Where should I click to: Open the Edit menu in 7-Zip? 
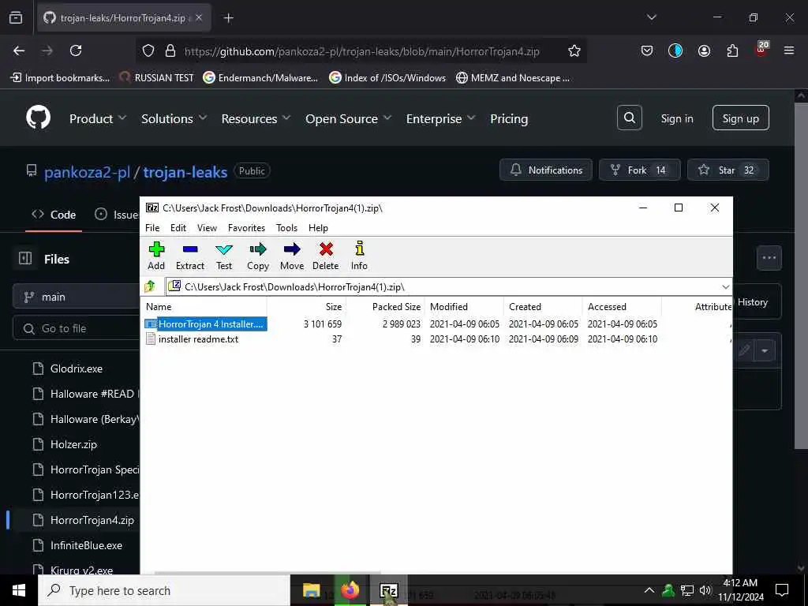point(178,228)
